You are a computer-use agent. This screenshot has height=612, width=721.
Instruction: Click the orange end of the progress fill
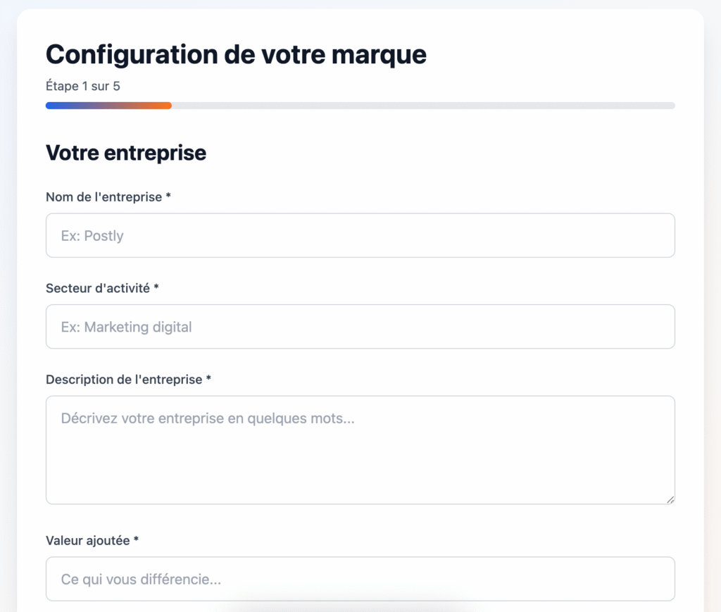(165, 106)
